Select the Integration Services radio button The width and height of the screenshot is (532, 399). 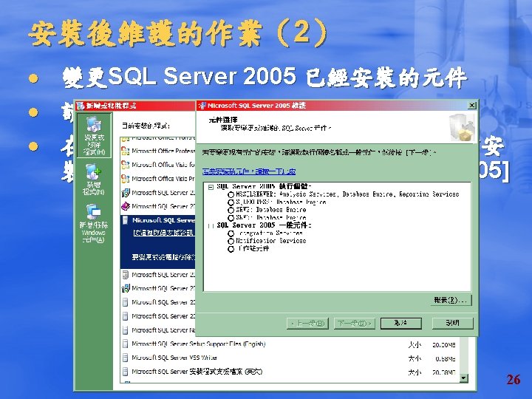[231, 233]
